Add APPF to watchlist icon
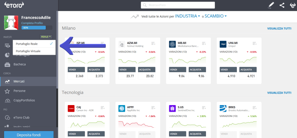The height and width of the screenshot is (138, 297). pyautogui.click(x=153, y=108)
